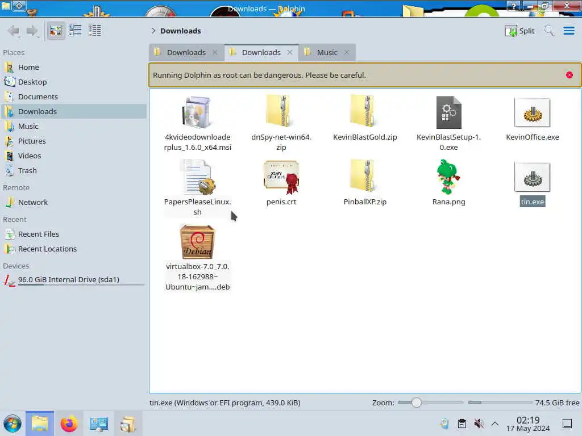
Task: Open the hamburger menu
Action: 568,31
